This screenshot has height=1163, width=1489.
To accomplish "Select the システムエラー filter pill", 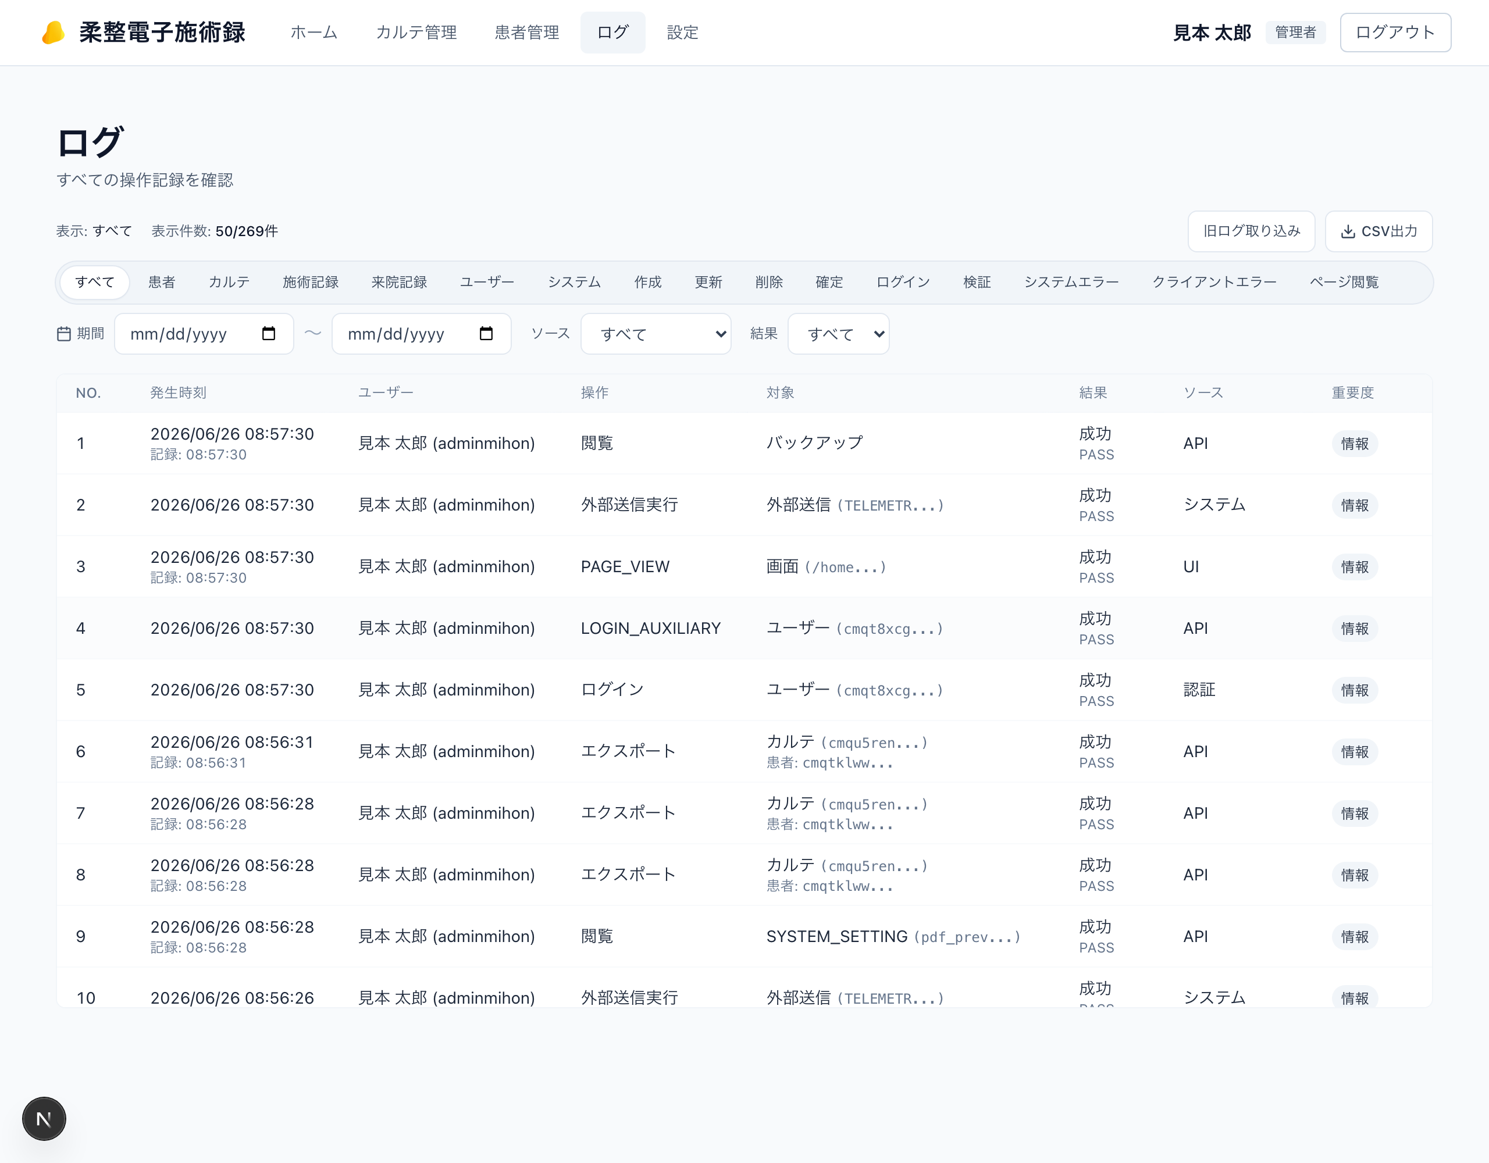I will 1071,282.
